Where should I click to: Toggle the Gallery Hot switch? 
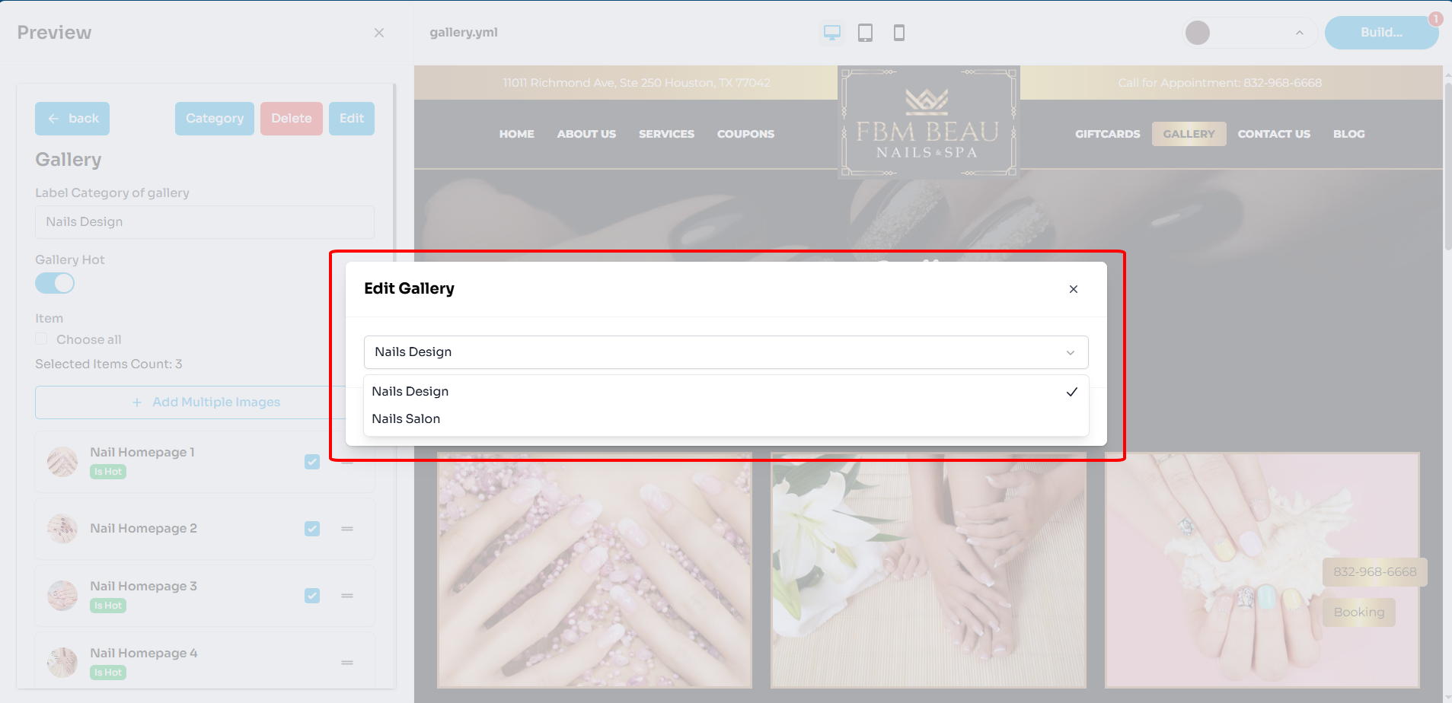tap(55, 284)
